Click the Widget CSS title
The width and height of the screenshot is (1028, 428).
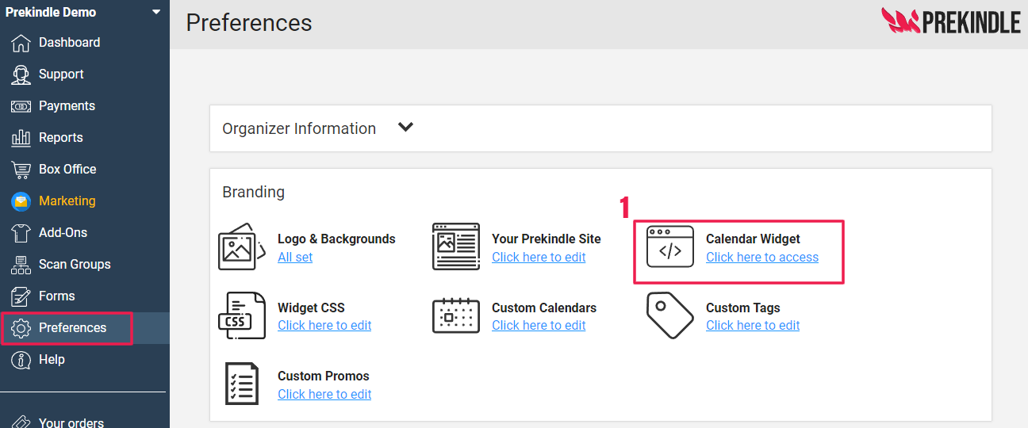(311, 308)
